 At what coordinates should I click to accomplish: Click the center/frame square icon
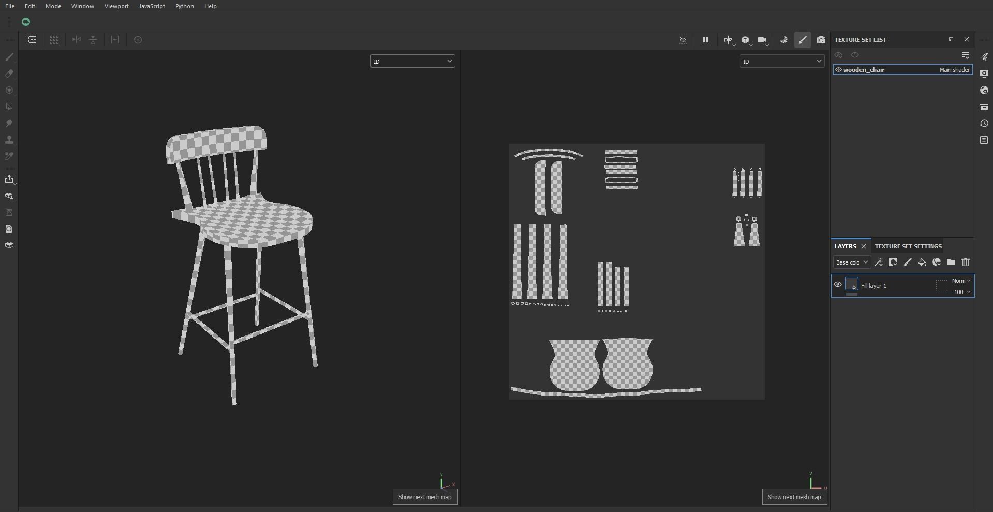[x=115, y=40]
